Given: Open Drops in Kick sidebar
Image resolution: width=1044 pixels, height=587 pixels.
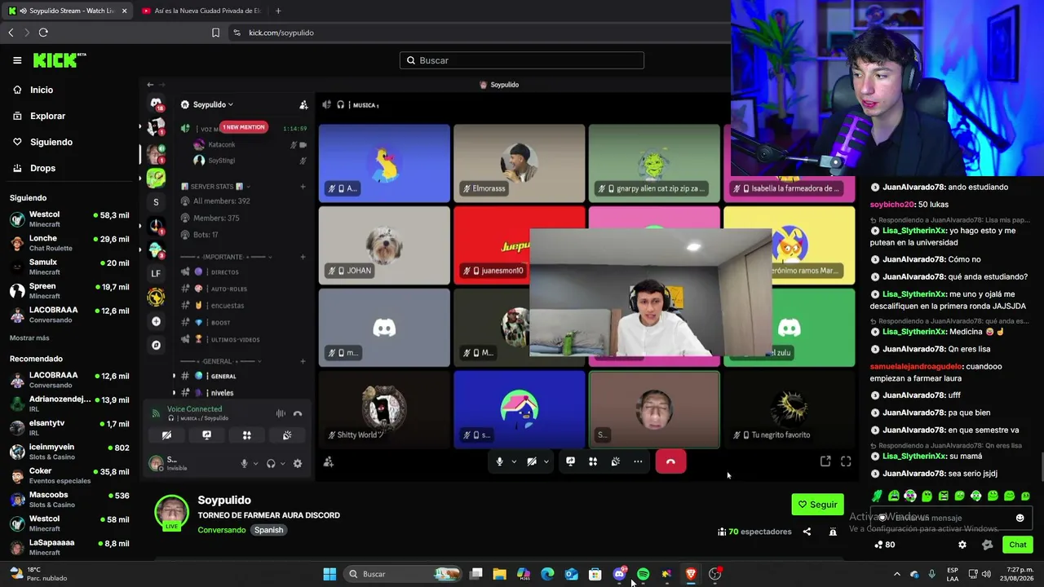Looking at the screenshot, I should [x=42, y=168].
